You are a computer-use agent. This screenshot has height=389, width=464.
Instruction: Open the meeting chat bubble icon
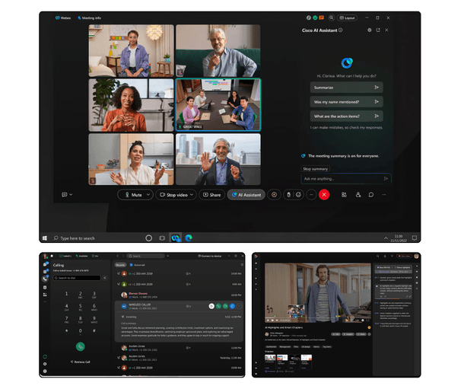[x=371, y=195]
